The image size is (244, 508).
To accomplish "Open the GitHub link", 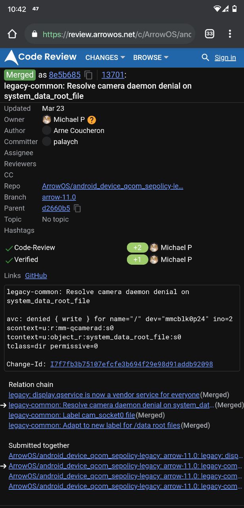I will tap(36, 276).
